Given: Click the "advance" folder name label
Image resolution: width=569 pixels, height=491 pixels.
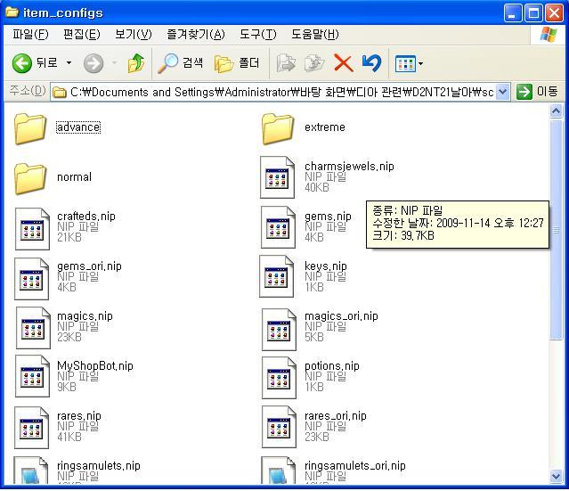Looking at the screenshot, I should click(78, 127).
